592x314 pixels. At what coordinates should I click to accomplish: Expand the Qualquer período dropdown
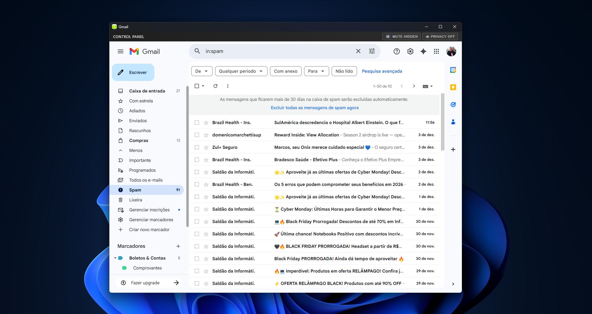tap(241, 71)
